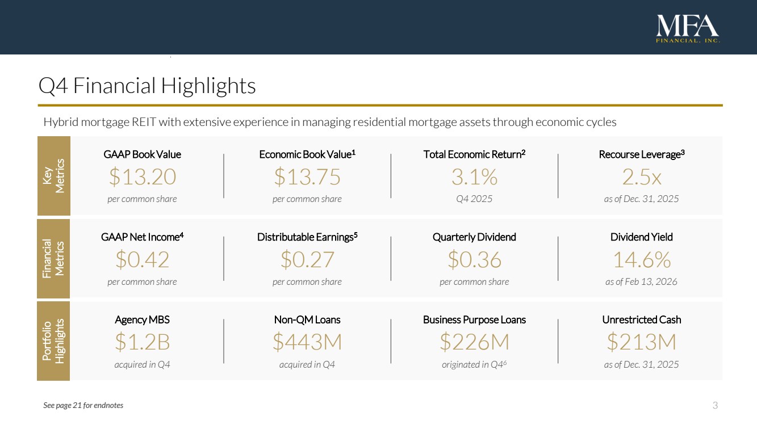The height and width of the screenshot is (425, 757).
Task: Click the $0.27 Distributable Earnings figure
Action: [307, 260]
